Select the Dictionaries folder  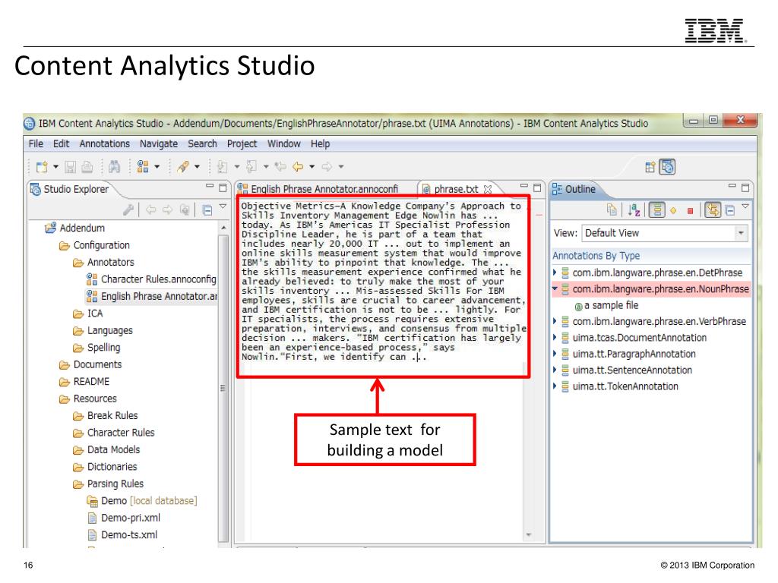click(105, 467)
